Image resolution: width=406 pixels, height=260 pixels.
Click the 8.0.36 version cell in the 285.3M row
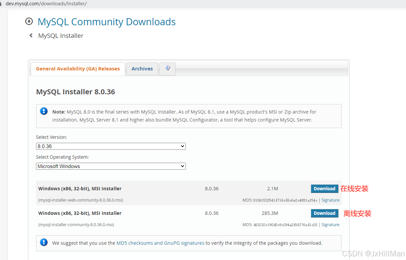212,213
